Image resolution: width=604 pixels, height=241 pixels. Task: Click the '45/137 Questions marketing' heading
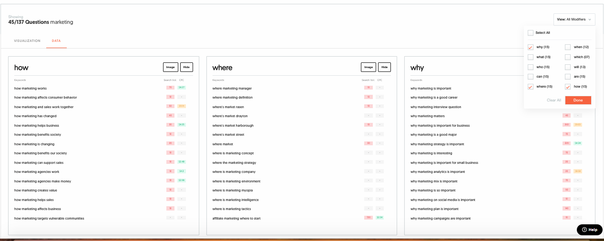41,22
